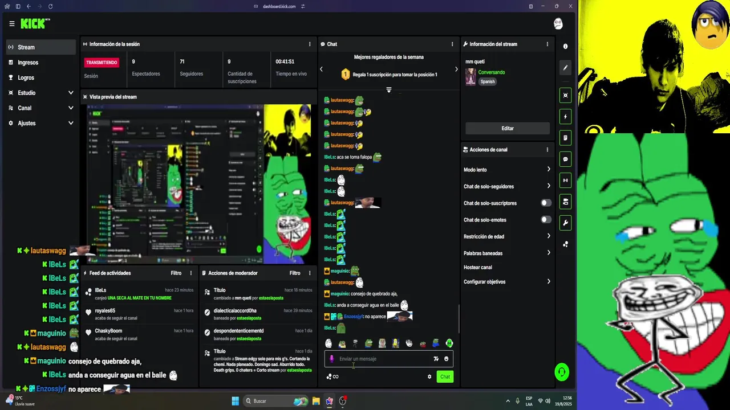Toggle Chat de solo-suscriptores switch
This screenshot has width=730, height=410.
[546, 203]
